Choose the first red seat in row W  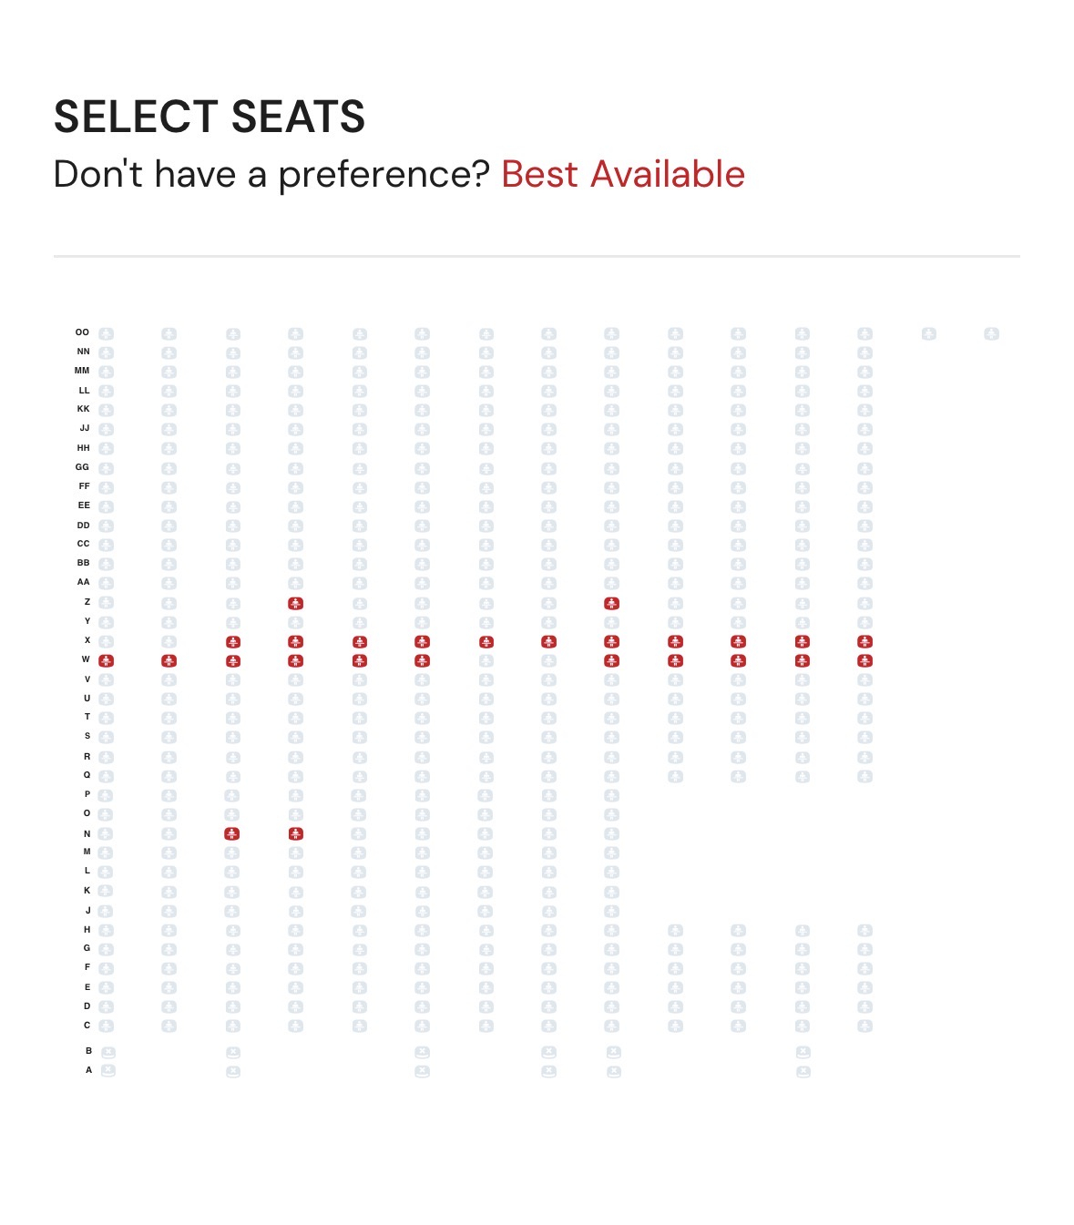106,660
